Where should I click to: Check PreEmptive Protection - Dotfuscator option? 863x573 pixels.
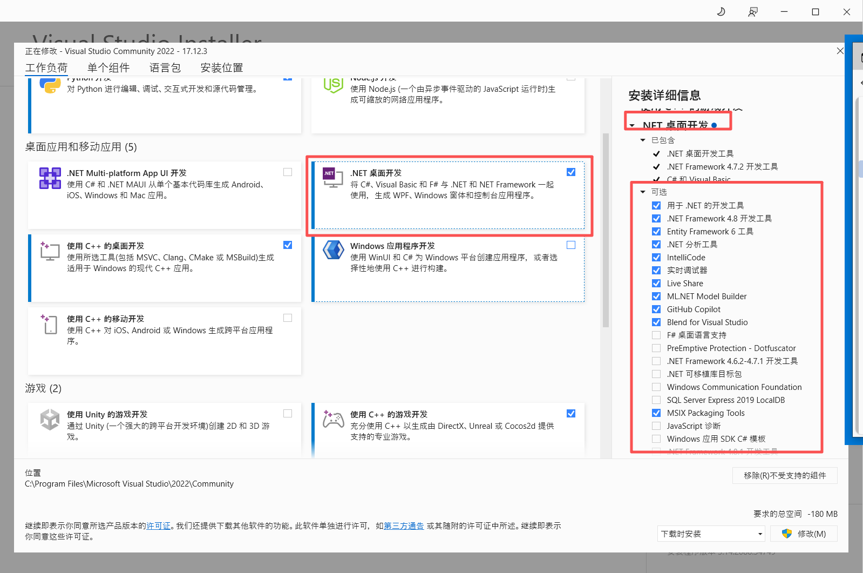tap(656, 348)
